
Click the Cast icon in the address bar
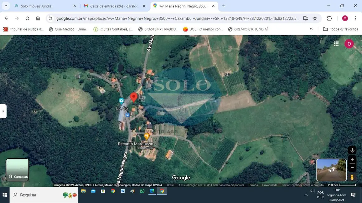click(305, 18)
